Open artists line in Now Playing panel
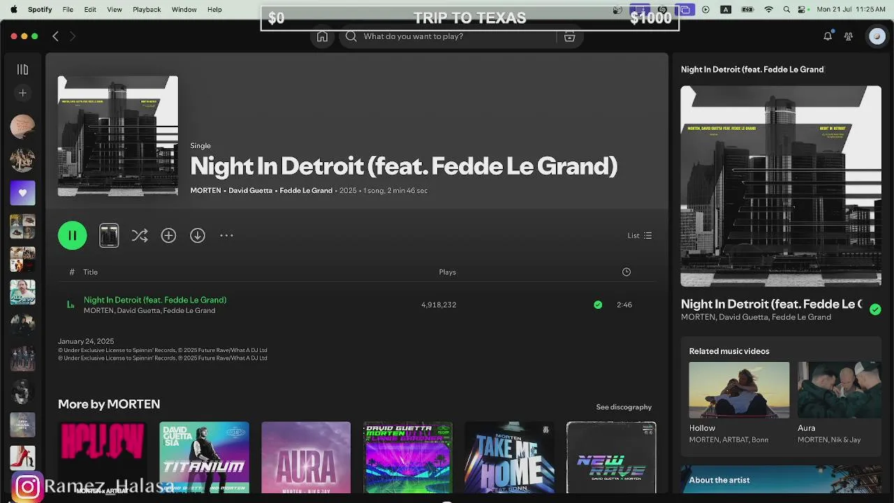 coord(756,317)
